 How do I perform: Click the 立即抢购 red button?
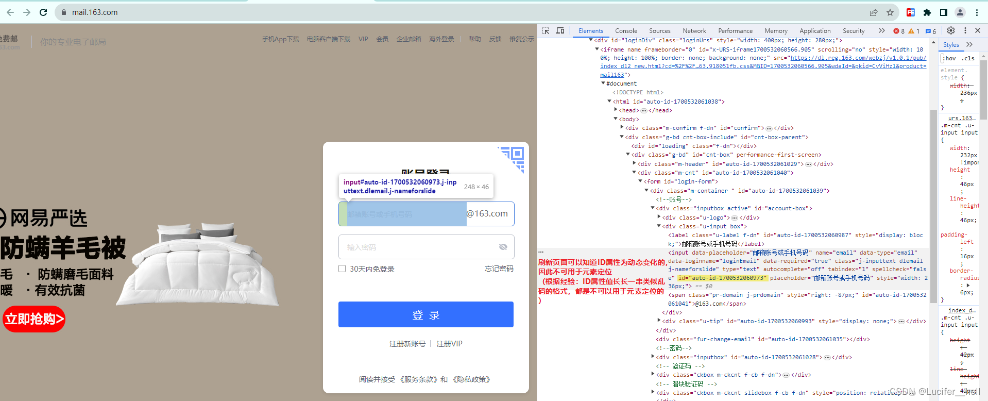(x=34, y=319)
